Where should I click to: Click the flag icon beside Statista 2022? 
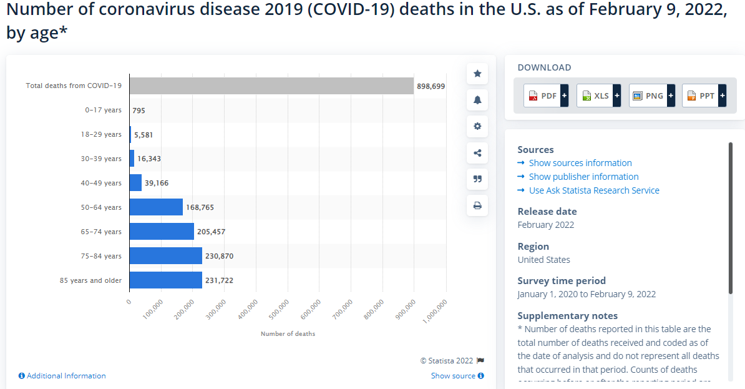tap(480, 360)
